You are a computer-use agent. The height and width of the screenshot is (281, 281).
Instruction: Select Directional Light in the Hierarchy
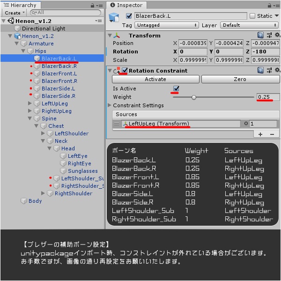[44, 29]
